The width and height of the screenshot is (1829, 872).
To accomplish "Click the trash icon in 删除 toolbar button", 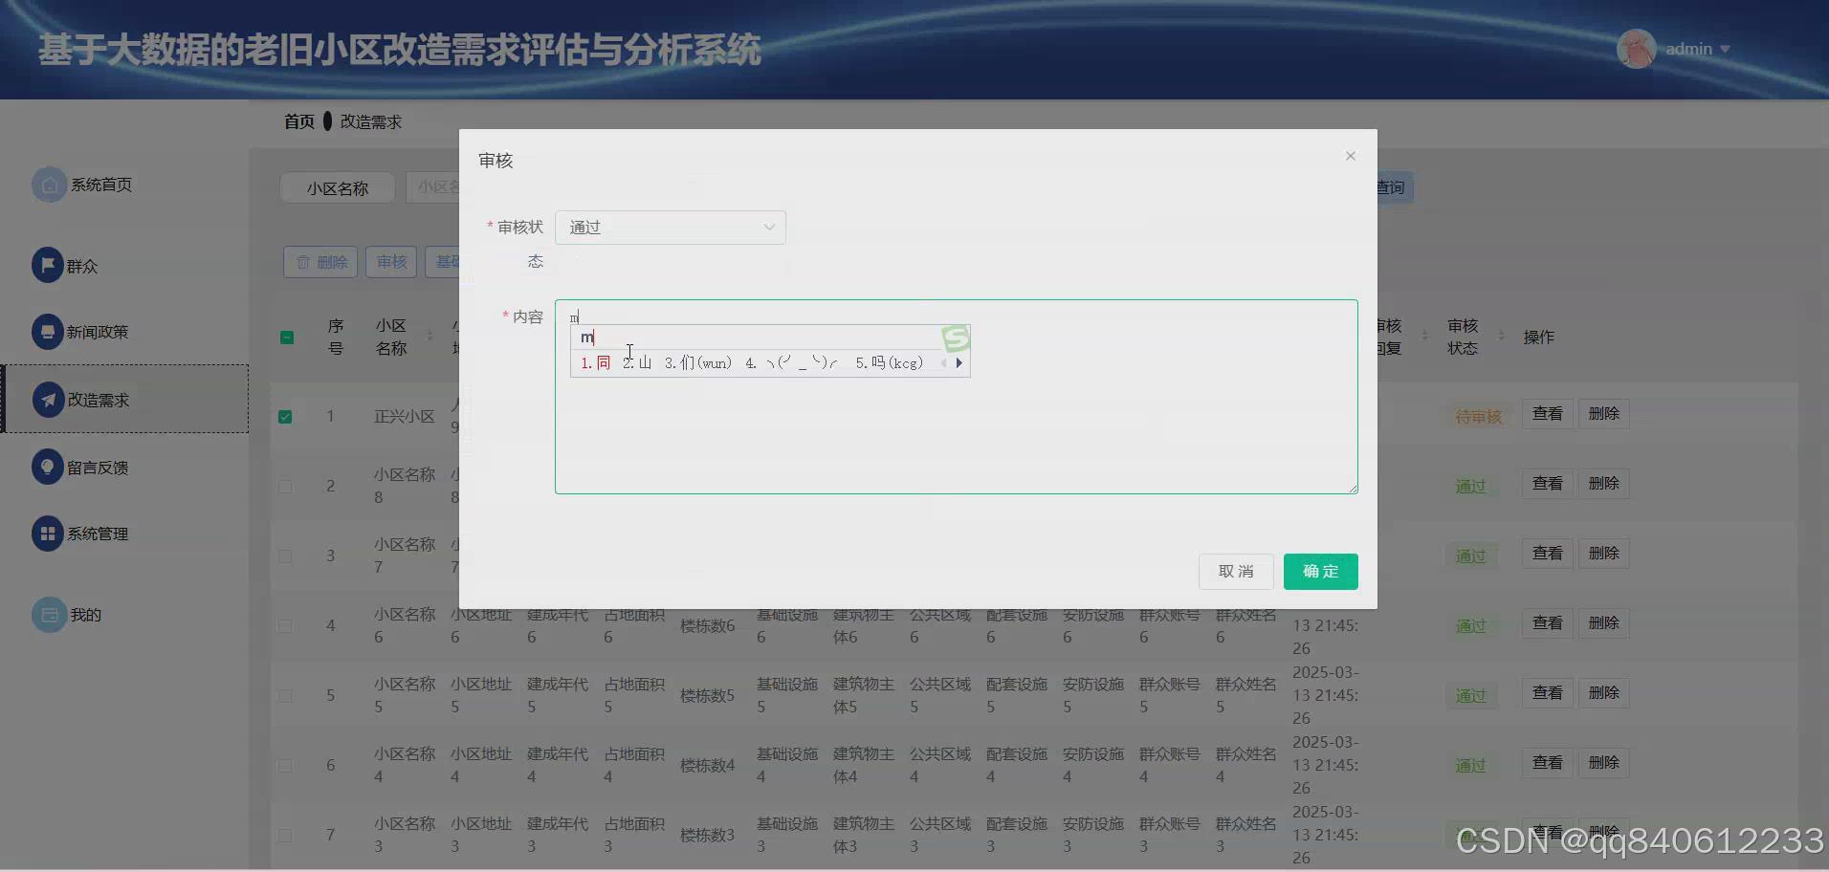I will [x=303, y=262].
